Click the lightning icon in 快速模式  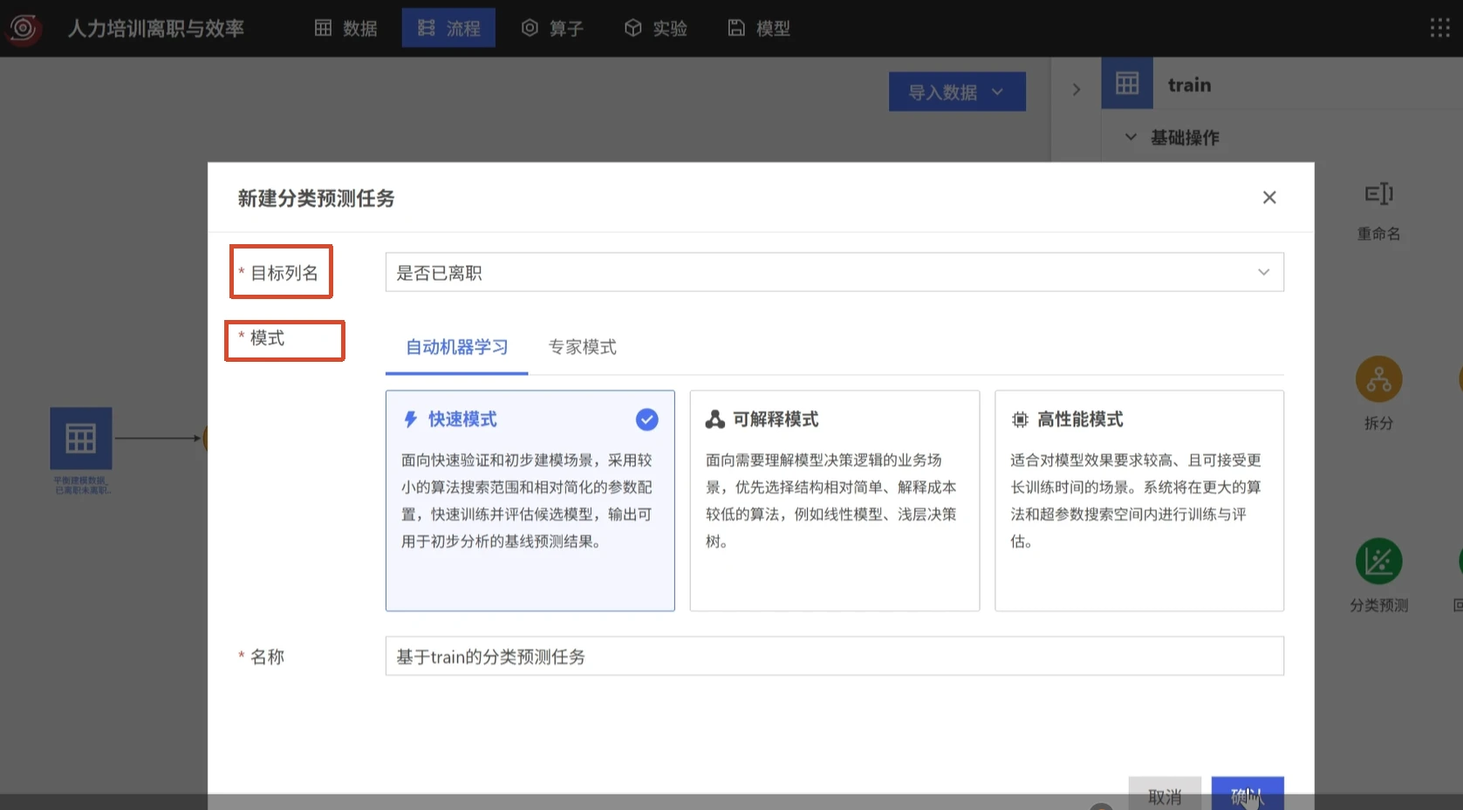[410, 419]
